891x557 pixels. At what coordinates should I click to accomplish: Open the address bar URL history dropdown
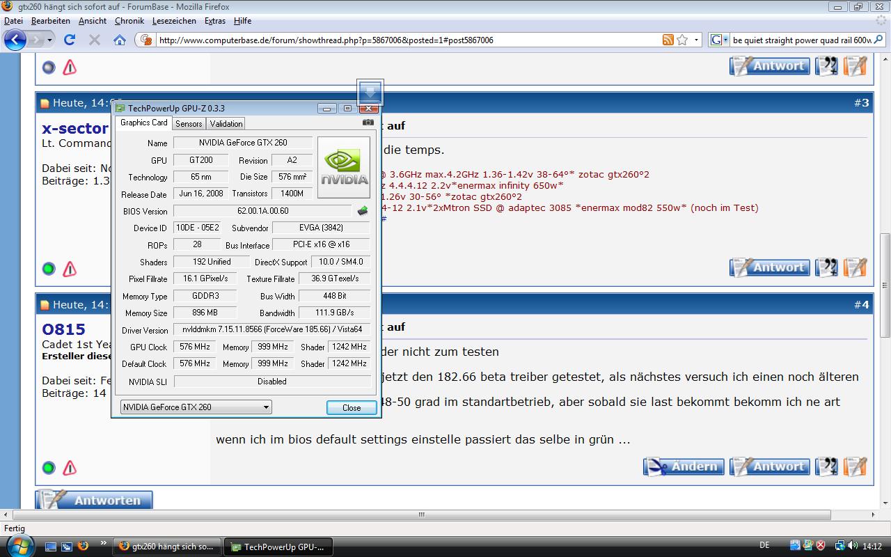(697, 40)
